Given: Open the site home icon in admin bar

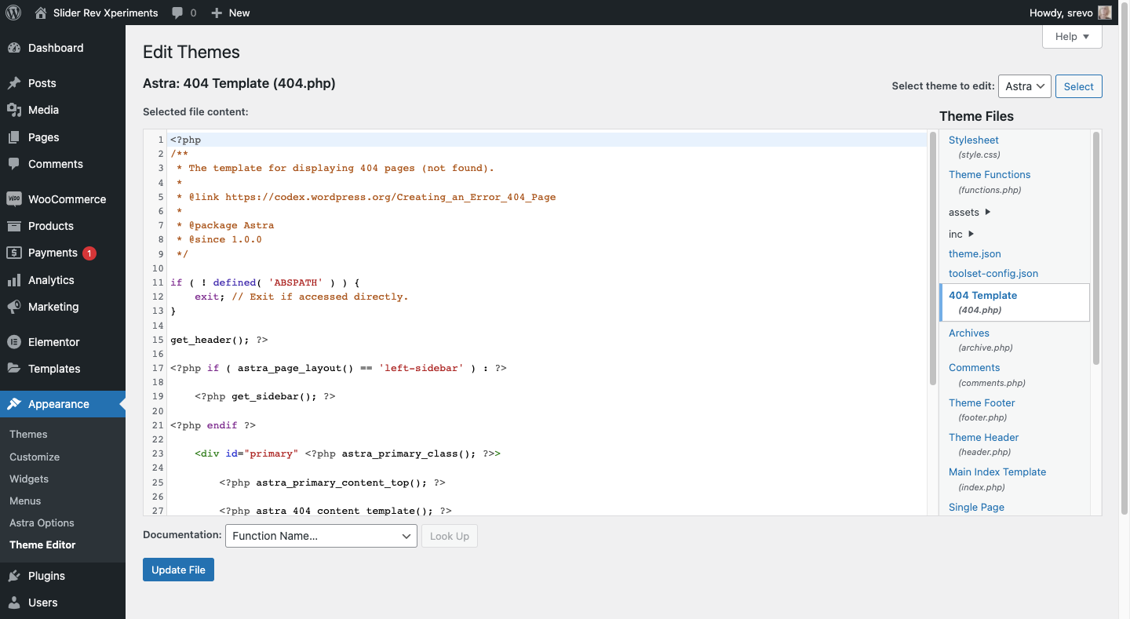Looking at the screenshot, I should tap(41, 13).
